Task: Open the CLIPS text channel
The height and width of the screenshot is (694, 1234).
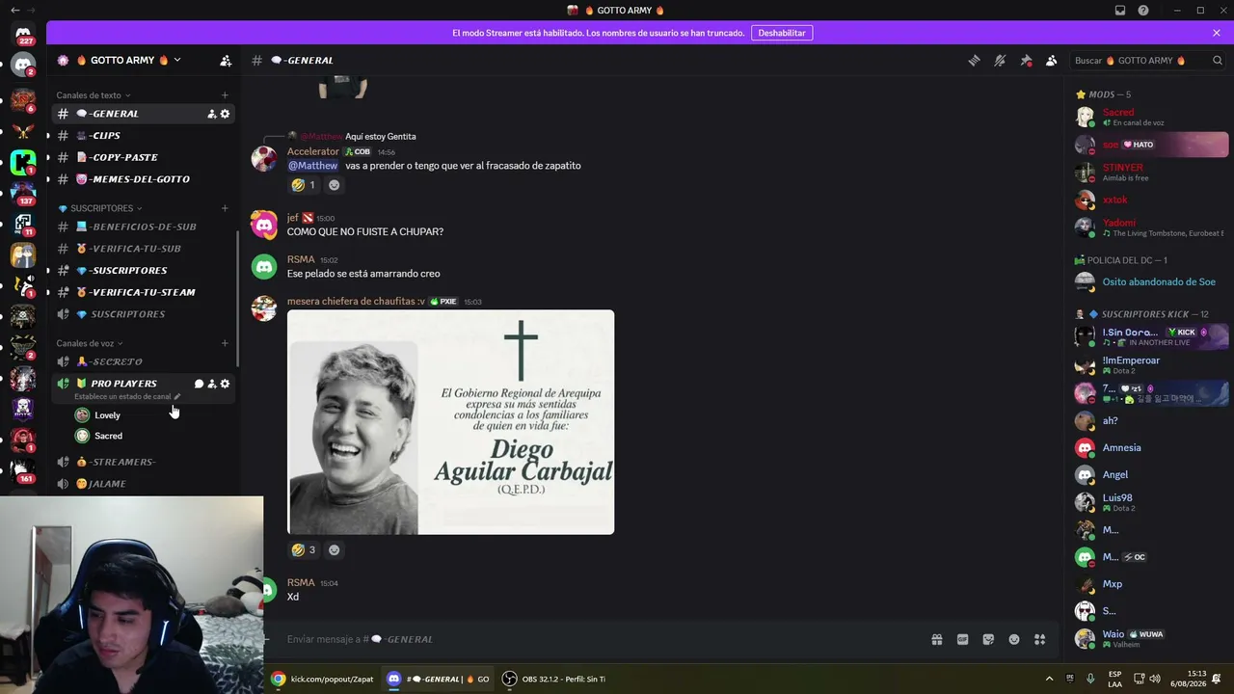Action: (145, 136)
